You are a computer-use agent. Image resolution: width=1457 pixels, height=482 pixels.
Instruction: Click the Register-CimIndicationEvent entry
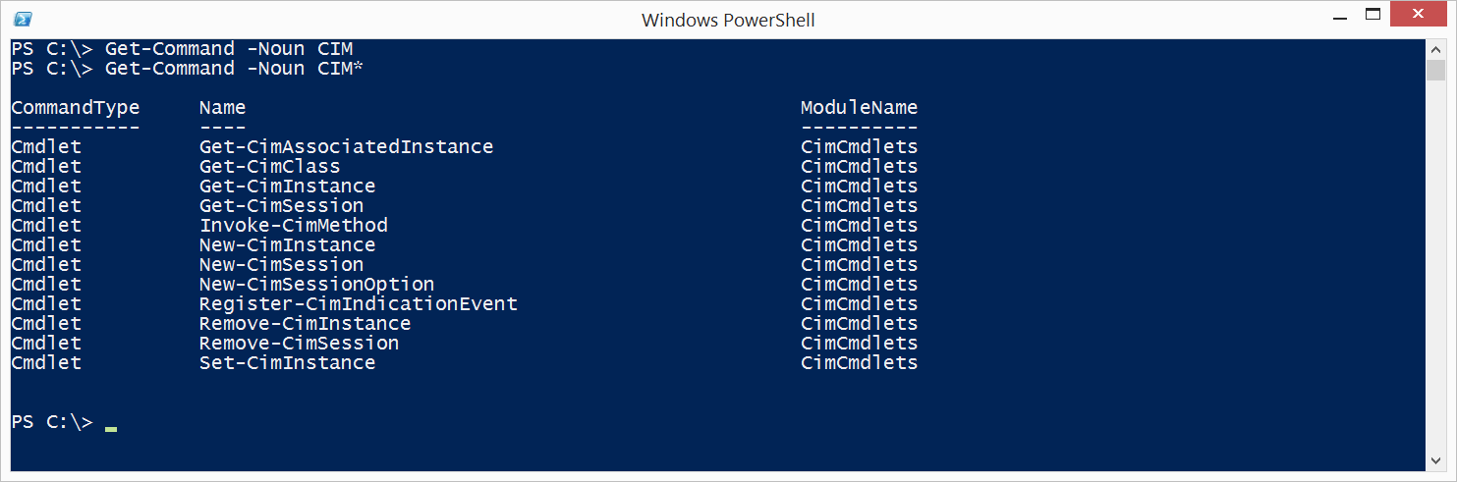[x=358, y=304]
